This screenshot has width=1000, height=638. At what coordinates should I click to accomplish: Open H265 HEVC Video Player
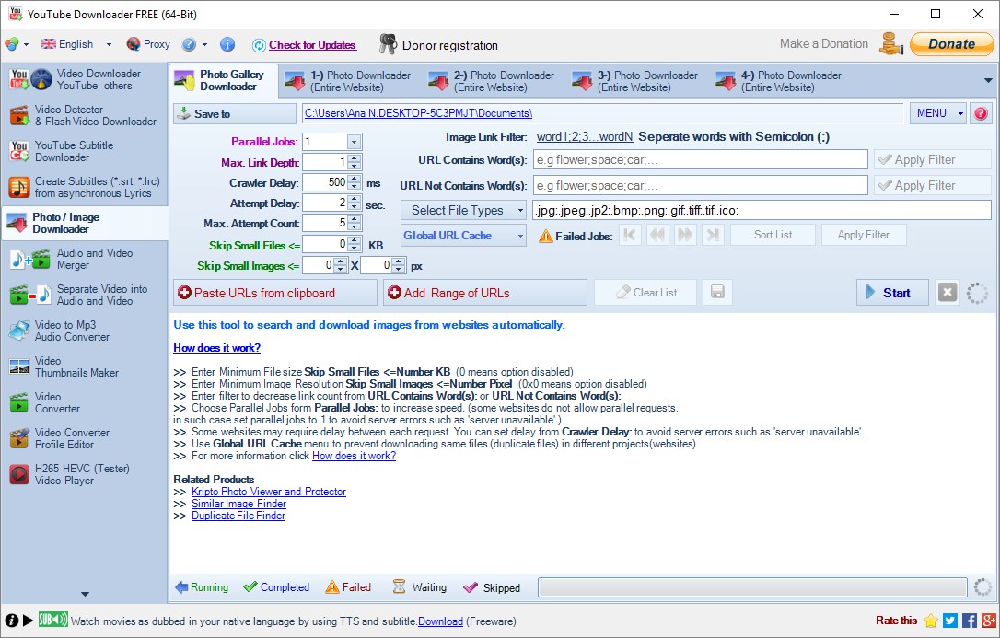tap(84, 474)
